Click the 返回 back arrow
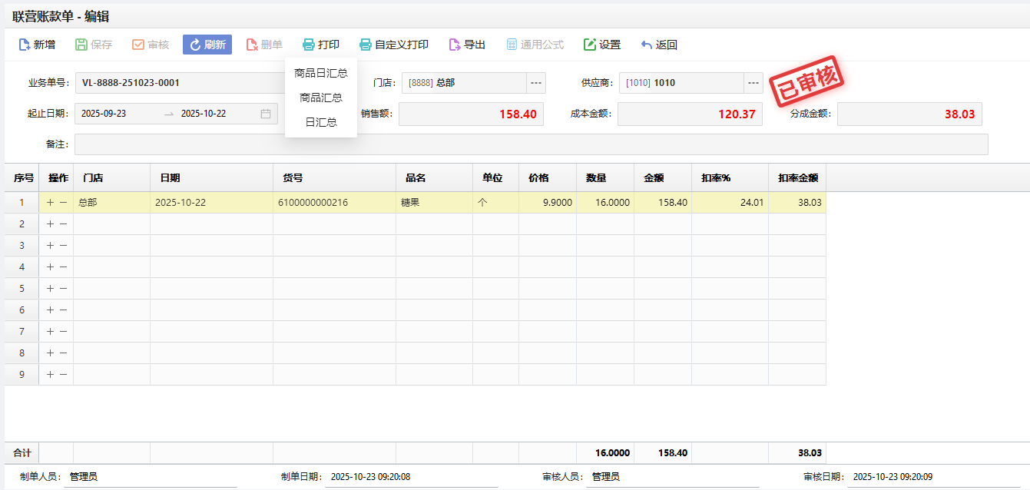Image resolution: width=1030 pixels, height=490 pixels. click(647, 45)
